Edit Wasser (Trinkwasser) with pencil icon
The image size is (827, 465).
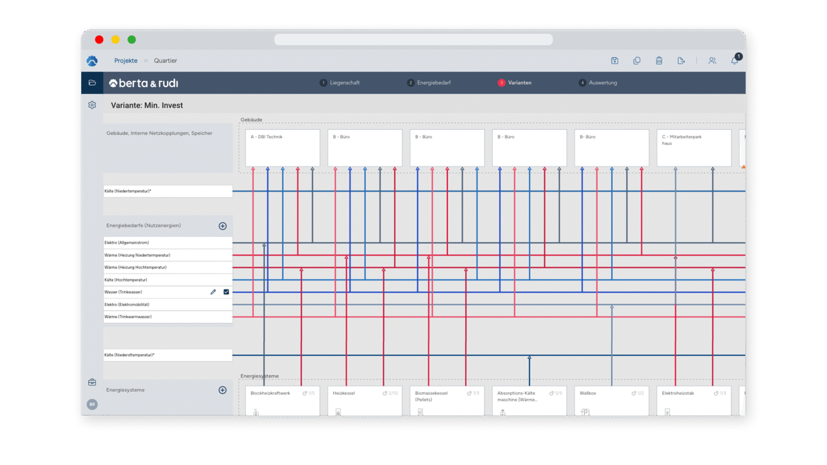coord(213,292)
